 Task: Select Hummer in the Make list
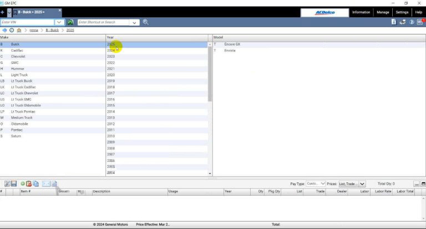click(x=53, y=69)
